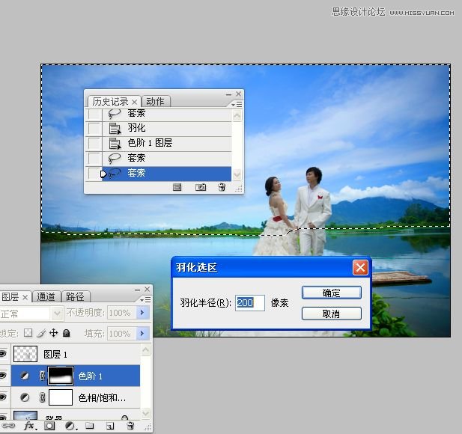Select the 图层 1 layer name

[55, 354]
